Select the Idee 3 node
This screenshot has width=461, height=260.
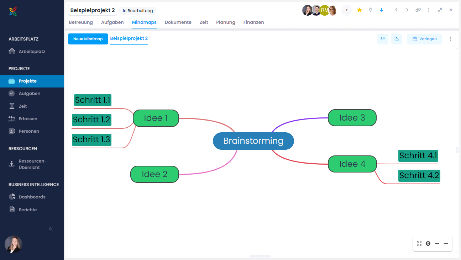tap(352, 118)
